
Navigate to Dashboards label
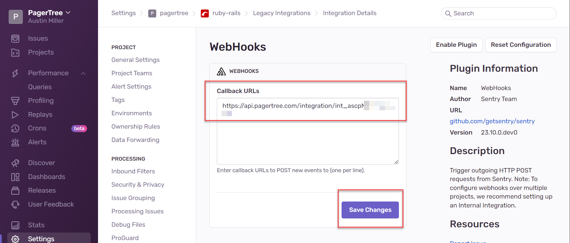pyautogui.click(x=47, y=177)
